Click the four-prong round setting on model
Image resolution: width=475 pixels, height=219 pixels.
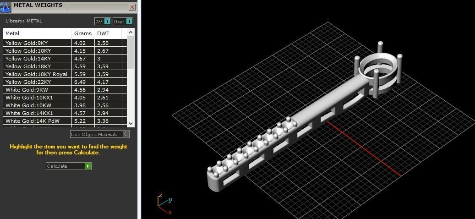click(x=378, y=70)
